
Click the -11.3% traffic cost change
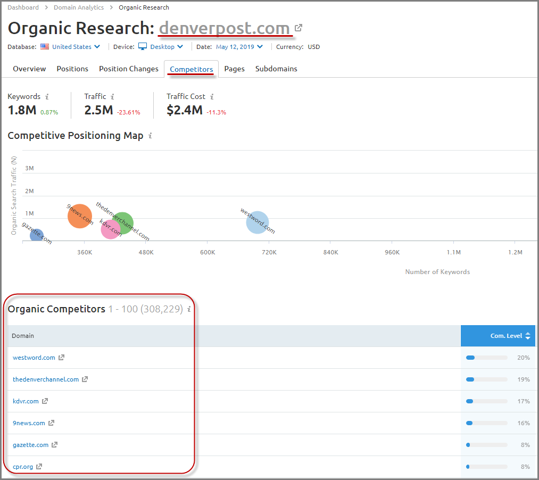coord(216,112)
